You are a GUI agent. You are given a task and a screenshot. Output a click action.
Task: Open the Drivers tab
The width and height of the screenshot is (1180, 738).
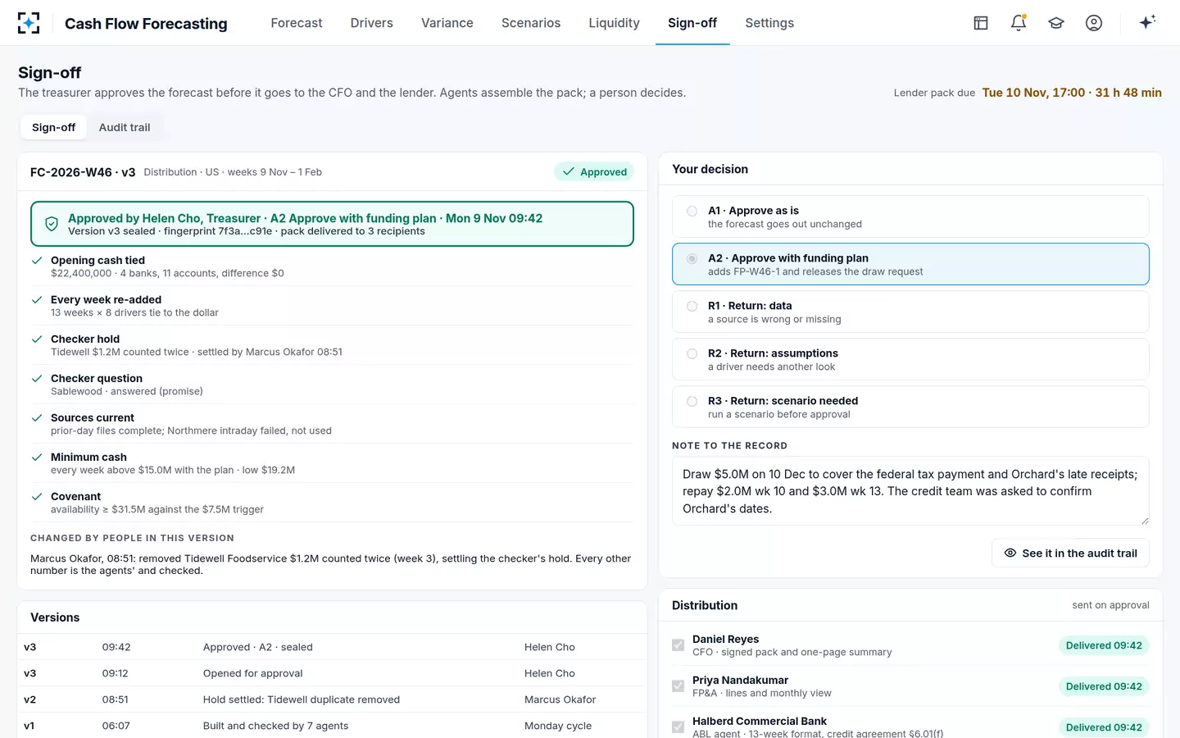(x=371, y=23)
